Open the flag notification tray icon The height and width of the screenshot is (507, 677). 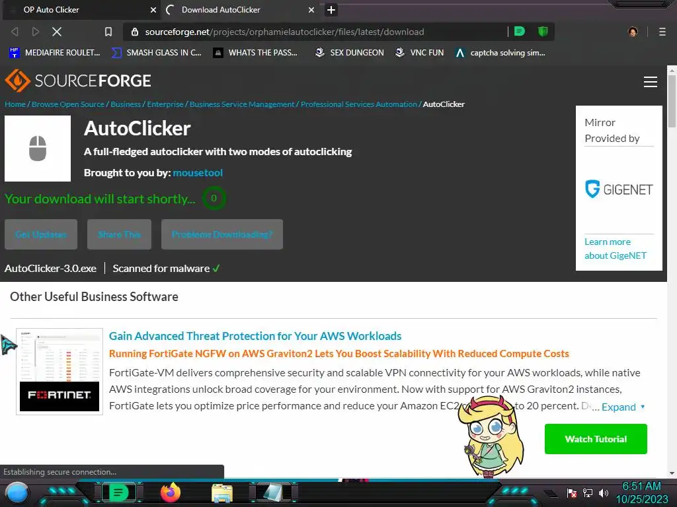click(572, 493)
